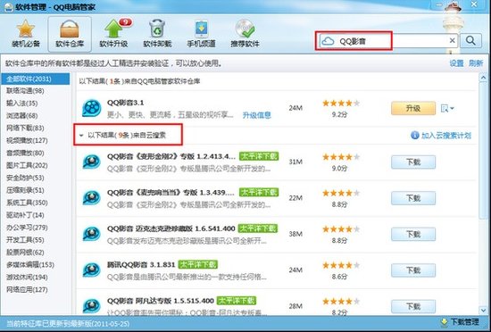Download QQ影音《变形金刚2》专版
This screenshot has width=491, height=332.
413,162
